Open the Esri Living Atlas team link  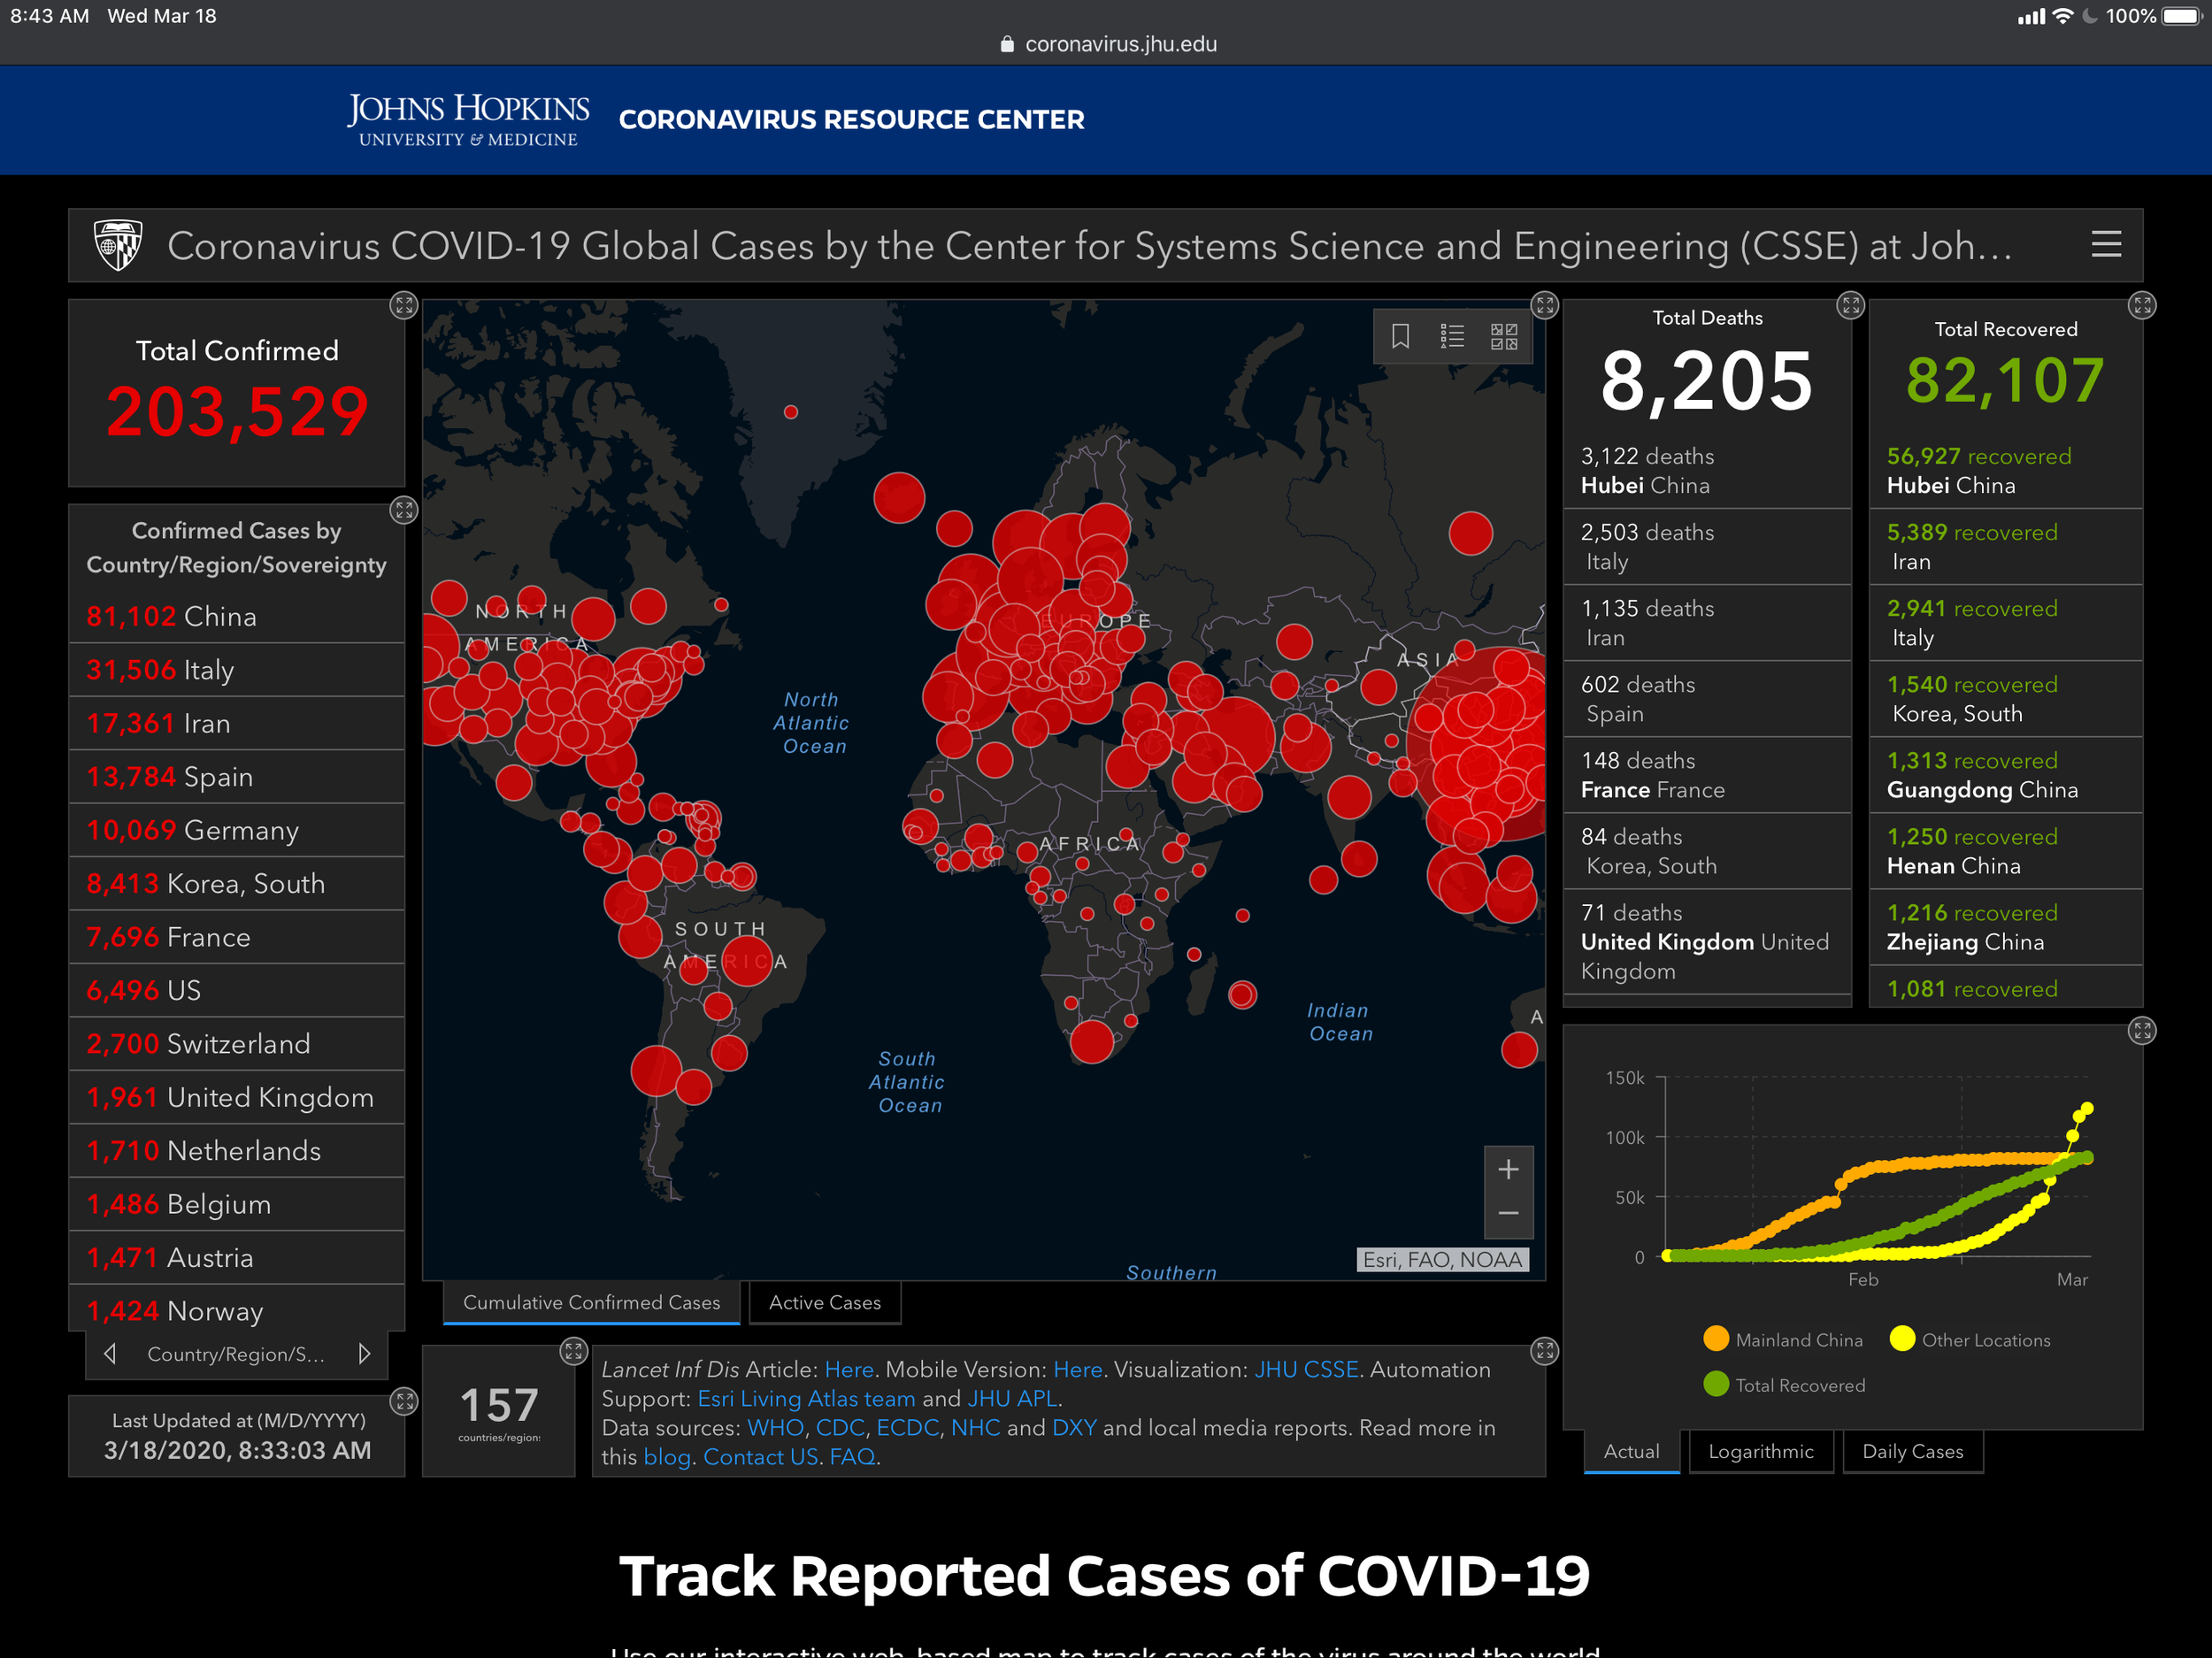(x=806, y=1398)
